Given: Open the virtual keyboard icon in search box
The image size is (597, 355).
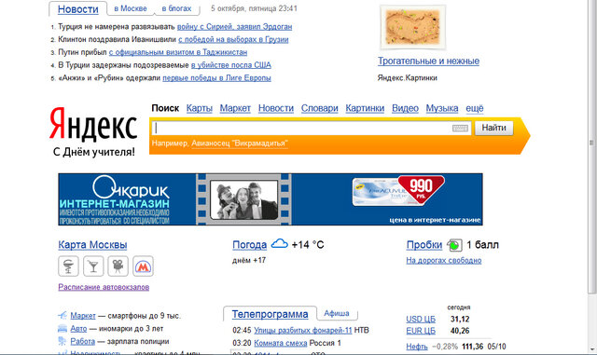Looking at the screenshot, I should click(460, 129).
